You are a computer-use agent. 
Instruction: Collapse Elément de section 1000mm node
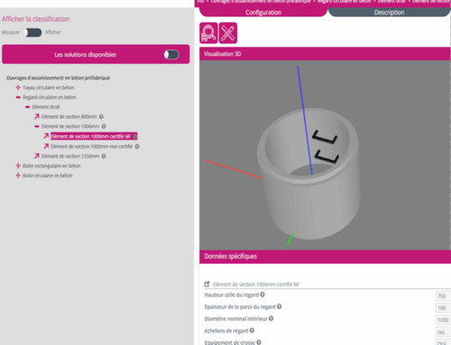pyautogui.click(x=37, y=126)
